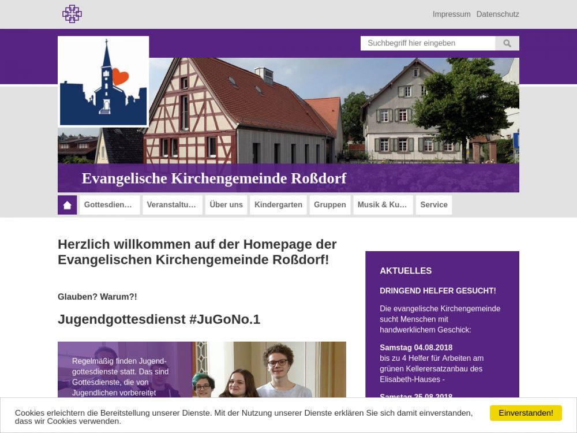Click the Jugendgottesdienst #JuGoNo.1 heading

click(x=159, y=319)
